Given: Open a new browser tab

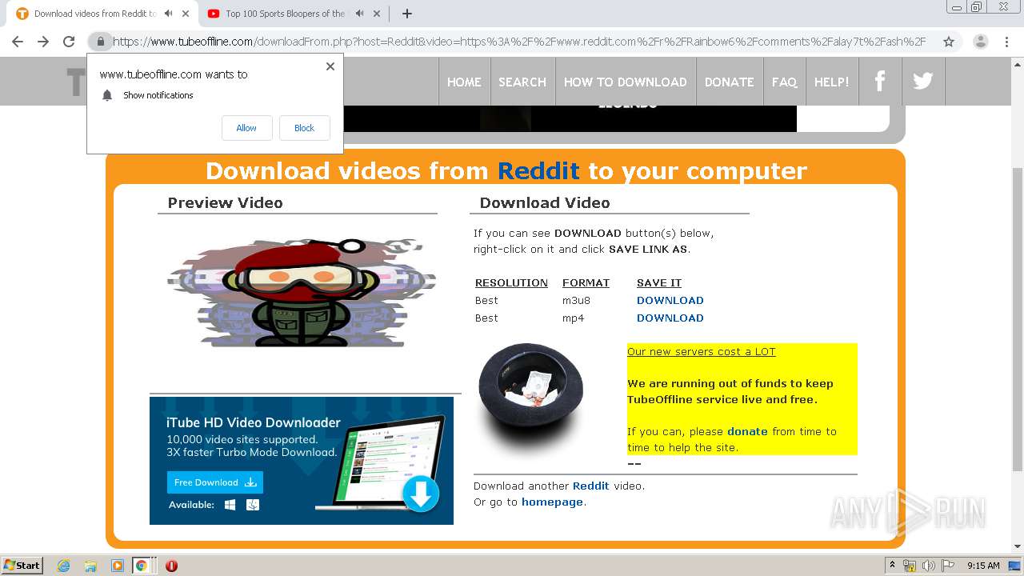Looking at the screenshot, I should (407, 14).
